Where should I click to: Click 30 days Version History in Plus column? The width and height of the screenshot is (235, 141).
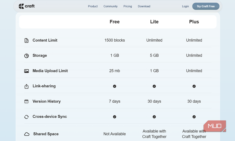click(x=194, y=101)
